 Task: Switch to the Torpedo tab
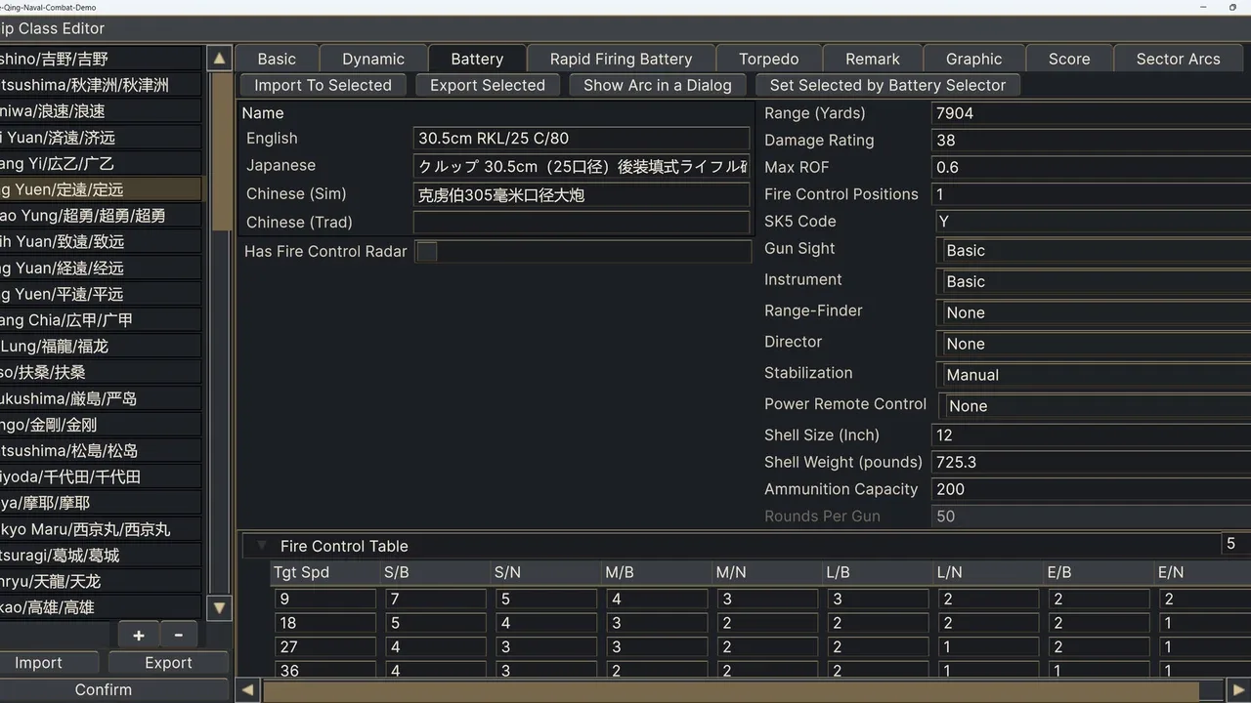[768, 59]
